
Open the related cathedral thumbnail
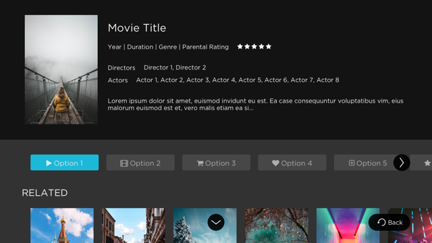(x=62, y=225)
